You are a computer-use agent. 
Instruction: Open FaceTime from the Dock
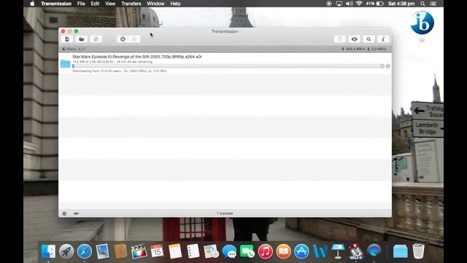point(247,251)
